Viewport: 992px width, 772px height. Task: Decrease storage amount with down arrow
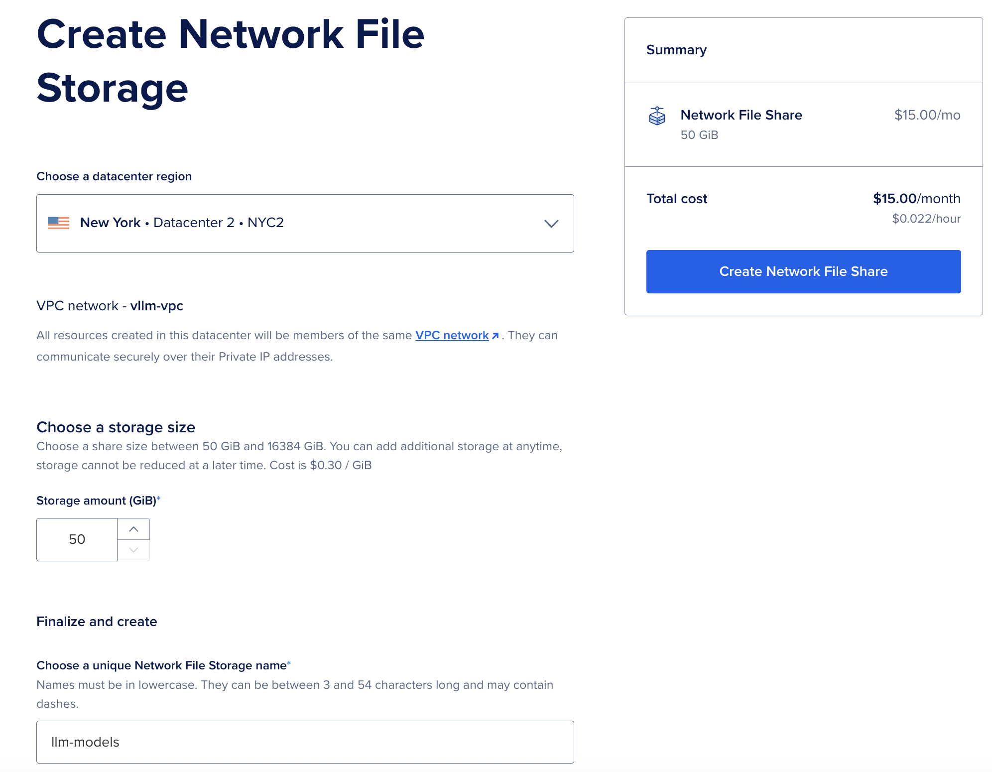133,550
